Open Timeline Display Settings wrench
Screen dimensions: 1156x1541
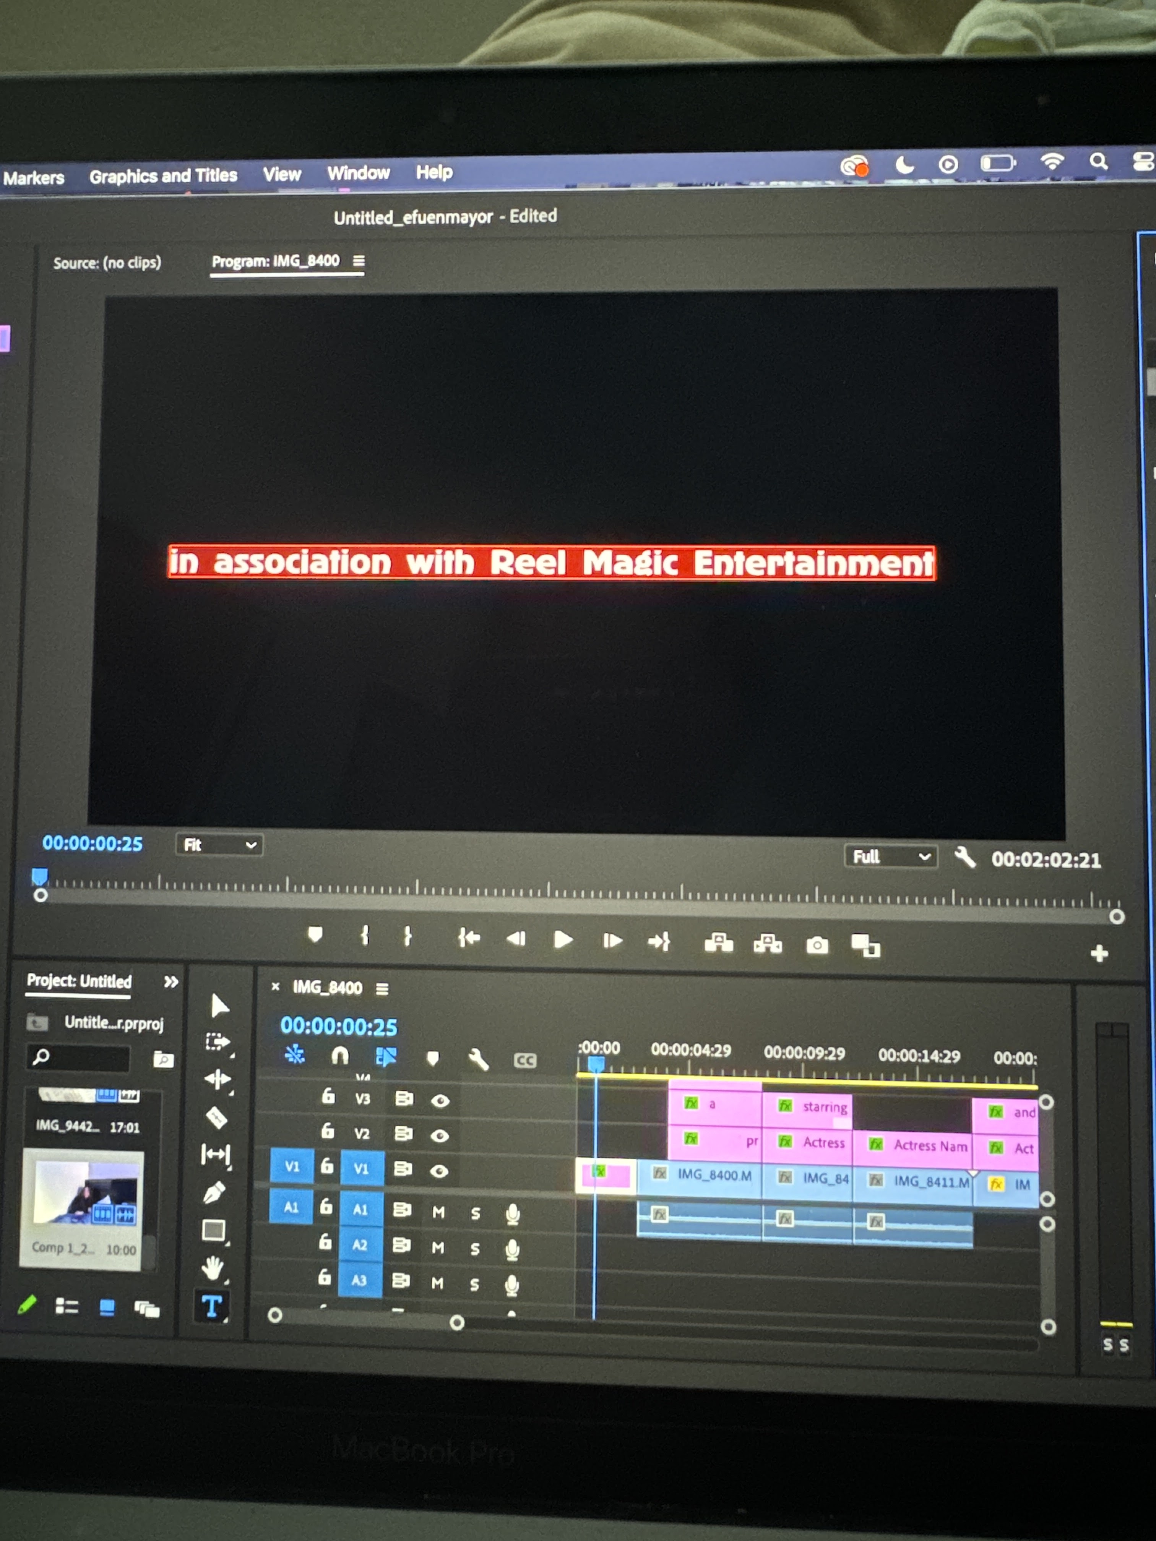click(x=479, y=1059)
